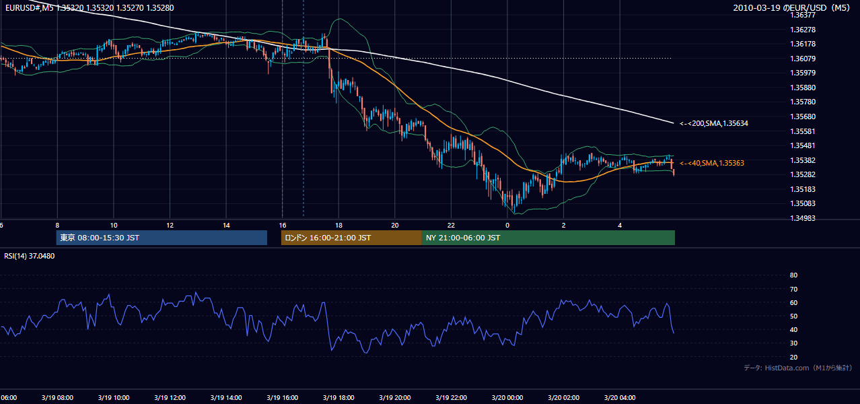
Task: Click the 200 SMA 1.35634 label
Action: [x=714, y=123]
